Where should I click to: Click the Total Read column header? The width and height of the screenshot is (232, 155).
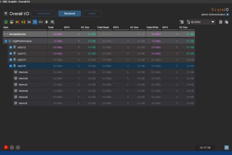103,27
